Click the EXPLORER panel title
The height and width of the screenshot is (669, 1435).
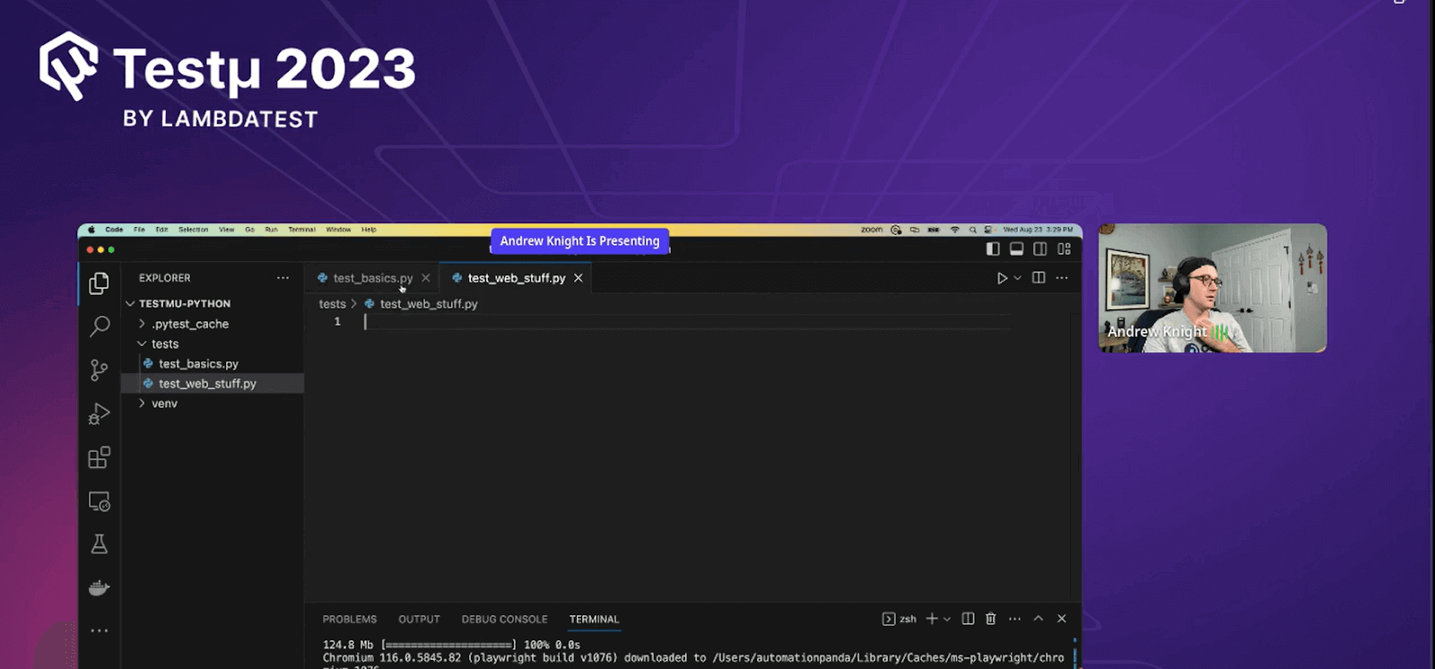(165, 278)
